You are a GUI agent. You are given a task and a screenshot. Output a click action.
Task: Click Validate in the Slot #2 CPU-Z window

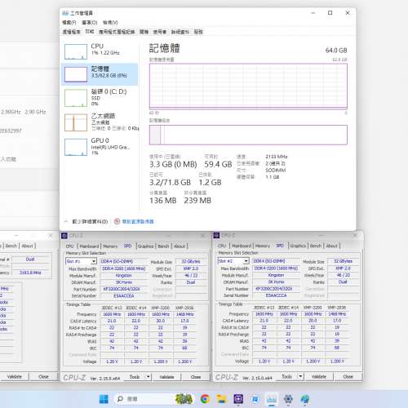click(x=319, y=377)
